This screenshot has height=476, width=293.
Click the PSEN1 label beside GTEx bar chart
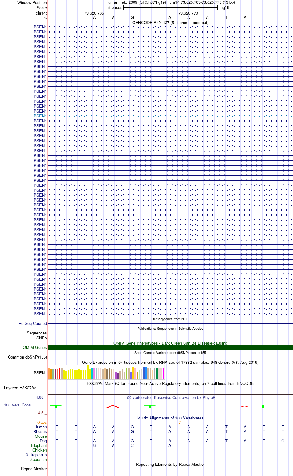[x=40, y=373]
